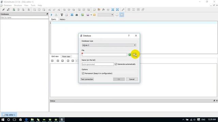
Task: Click the File path input field
Action: point(104,55)
